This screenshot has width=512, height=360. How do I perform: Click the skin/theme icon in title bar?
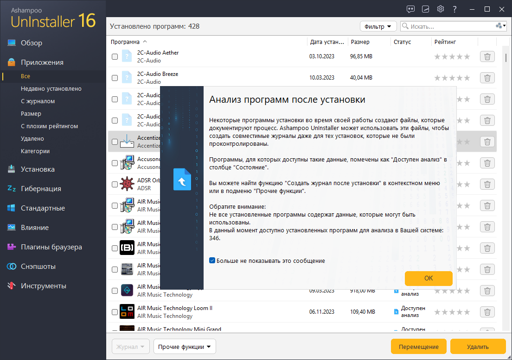click(x=425, y=9)
